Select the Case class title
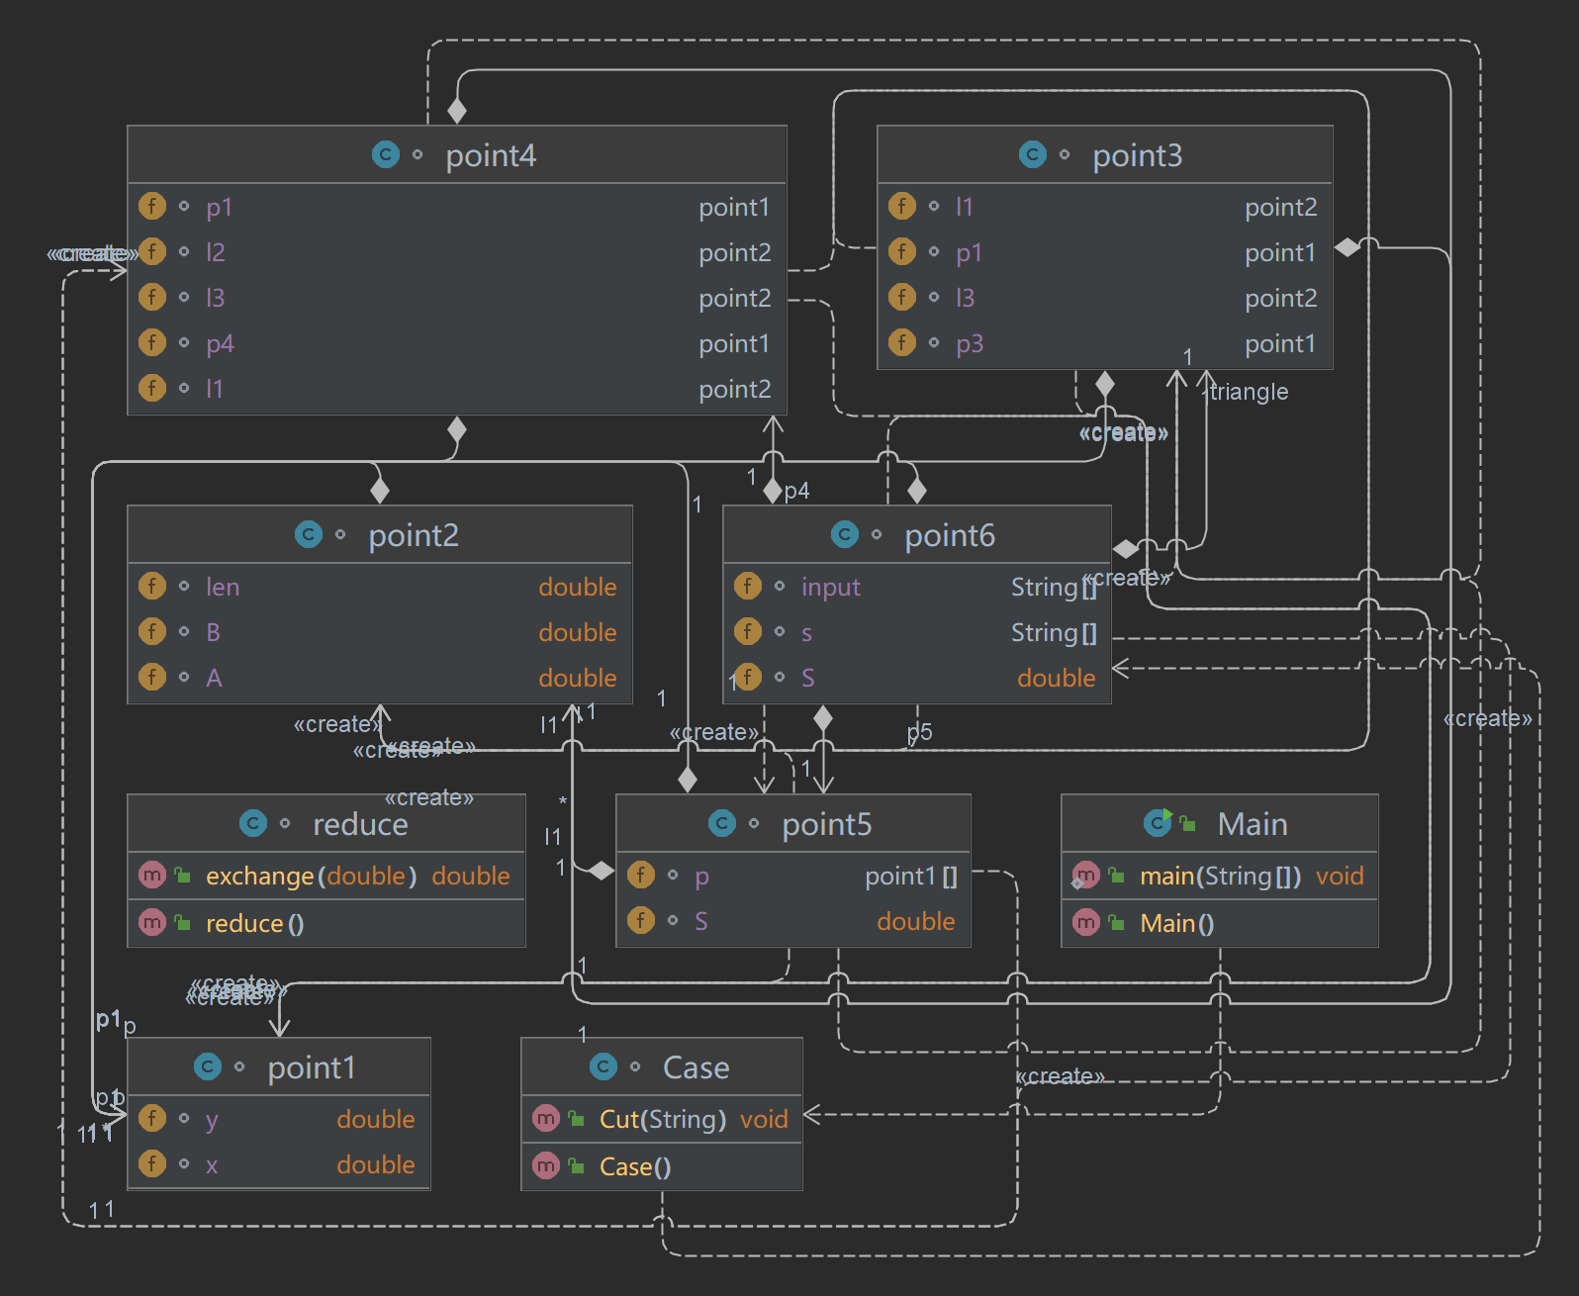This screenshot has width=1579, height=1296. click(x=697, y=1067)
